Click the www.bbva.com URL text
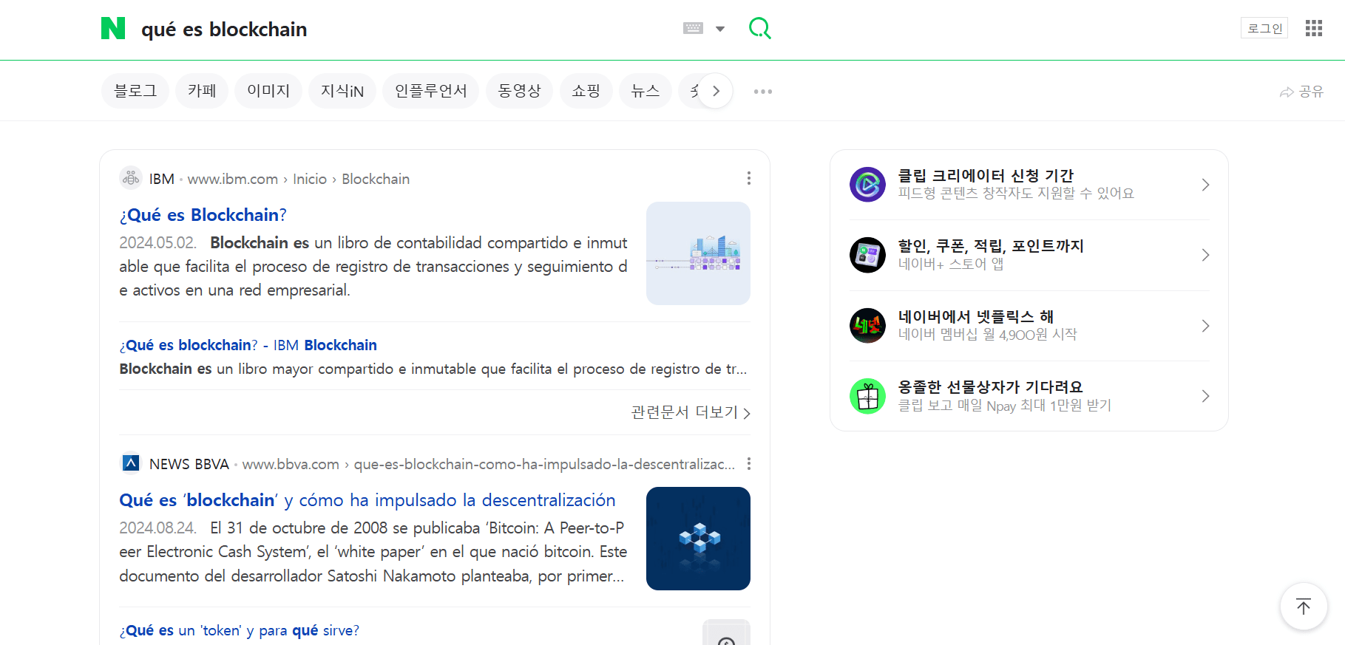Screen dimensions: 1345x645 291,464
